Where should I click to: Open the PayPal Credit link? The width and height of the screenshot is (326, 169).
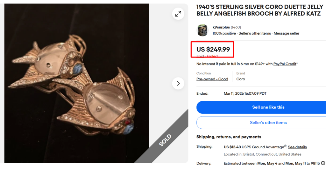285,64
